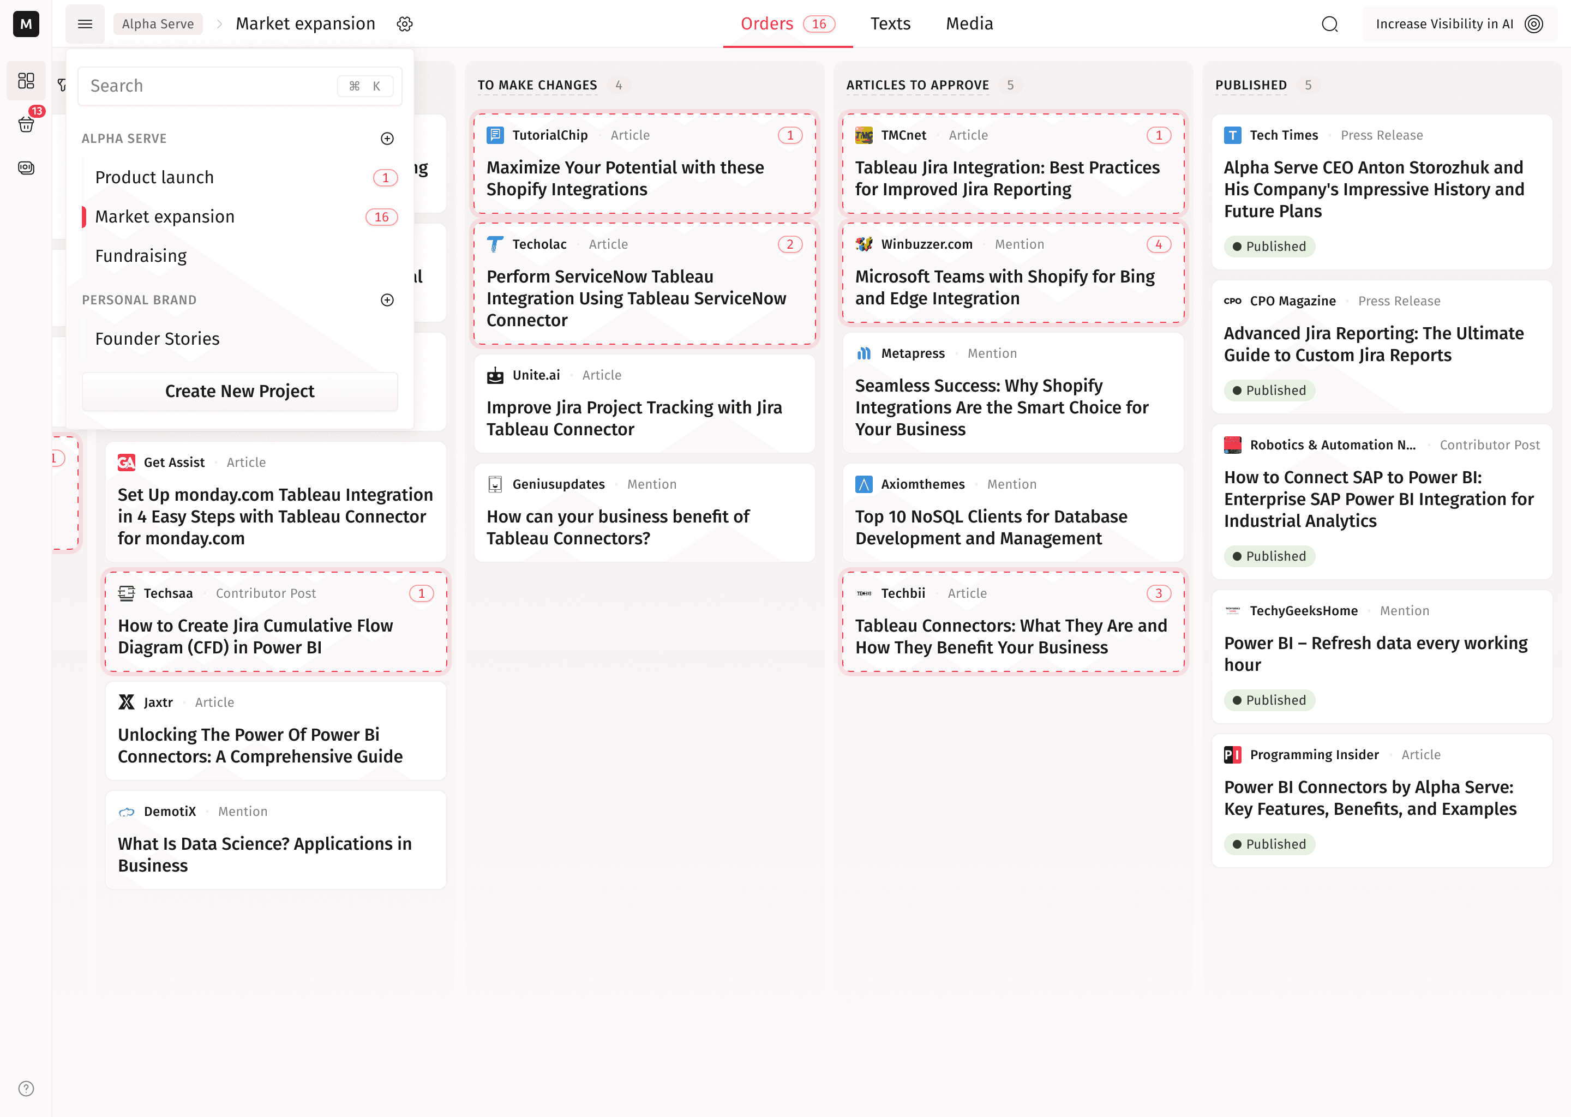Open the search magnifier in the top bar

tap(1329, 24)
